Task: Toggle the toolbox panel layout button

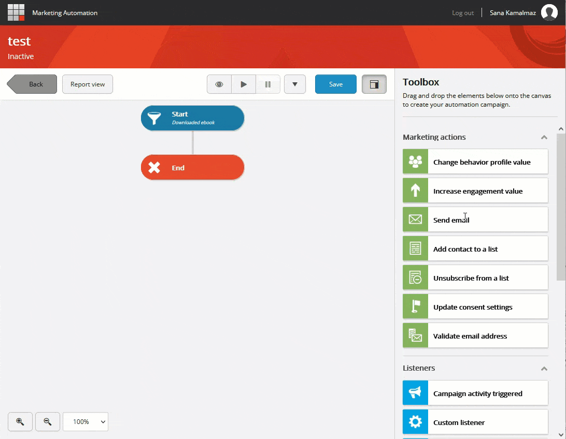Action: tap(374, 84)
